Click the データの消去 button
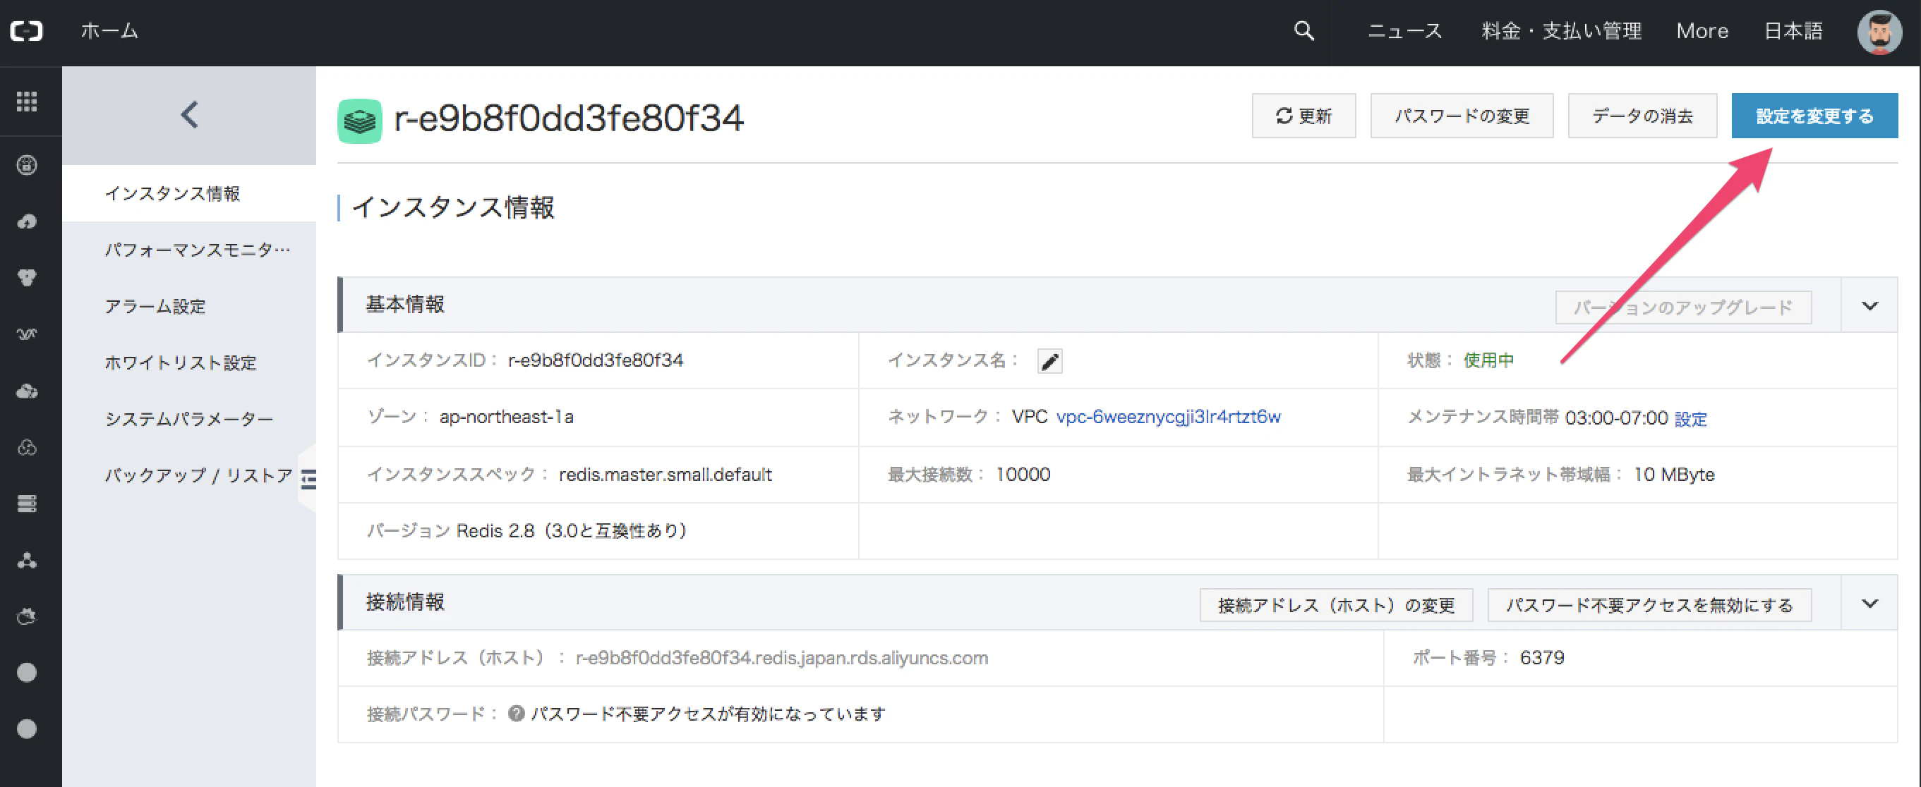The width and height of the screenshot is (1921, 787). pyautogui.click(x=1642, y=116)
